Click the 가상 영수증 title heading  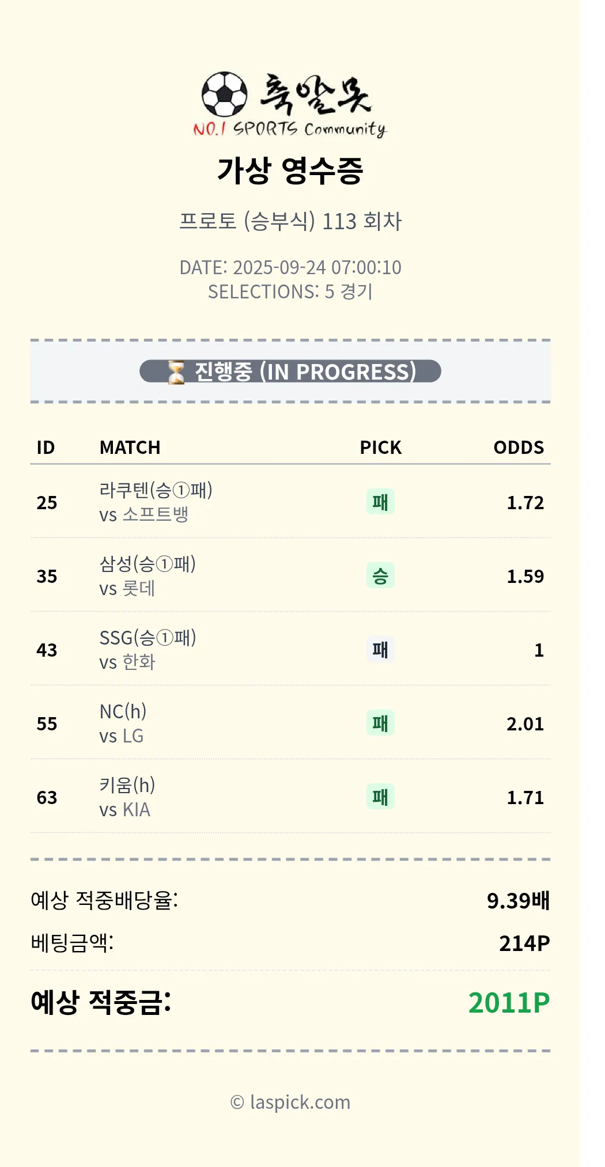[290, 170]
